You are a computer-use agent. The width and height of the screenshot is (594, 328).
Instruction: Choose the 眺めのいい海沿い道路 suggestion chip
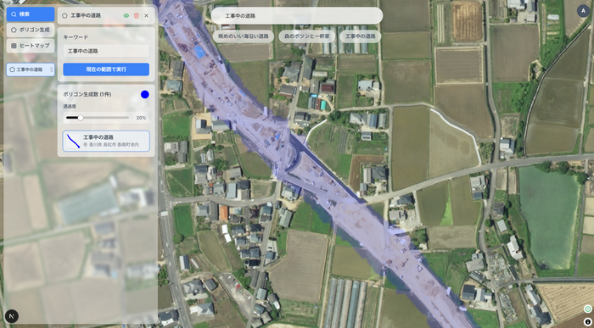[244, 36]
